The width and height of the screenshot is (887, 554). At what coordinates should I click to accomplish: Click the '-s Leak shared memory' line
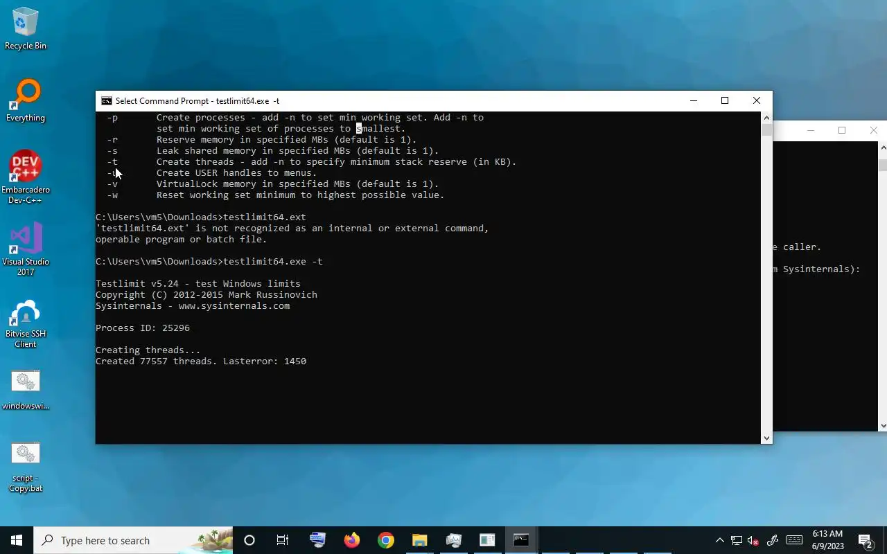273,150
